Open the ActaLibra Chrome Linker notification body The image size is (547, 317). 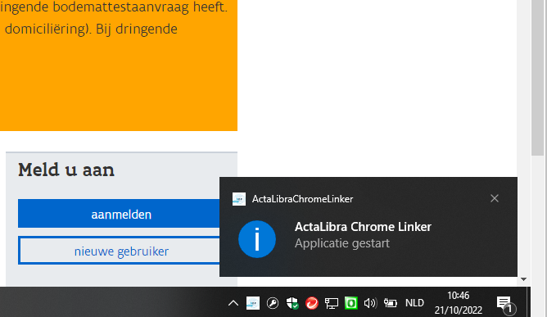pyautogui.click(x=368, y=227)
